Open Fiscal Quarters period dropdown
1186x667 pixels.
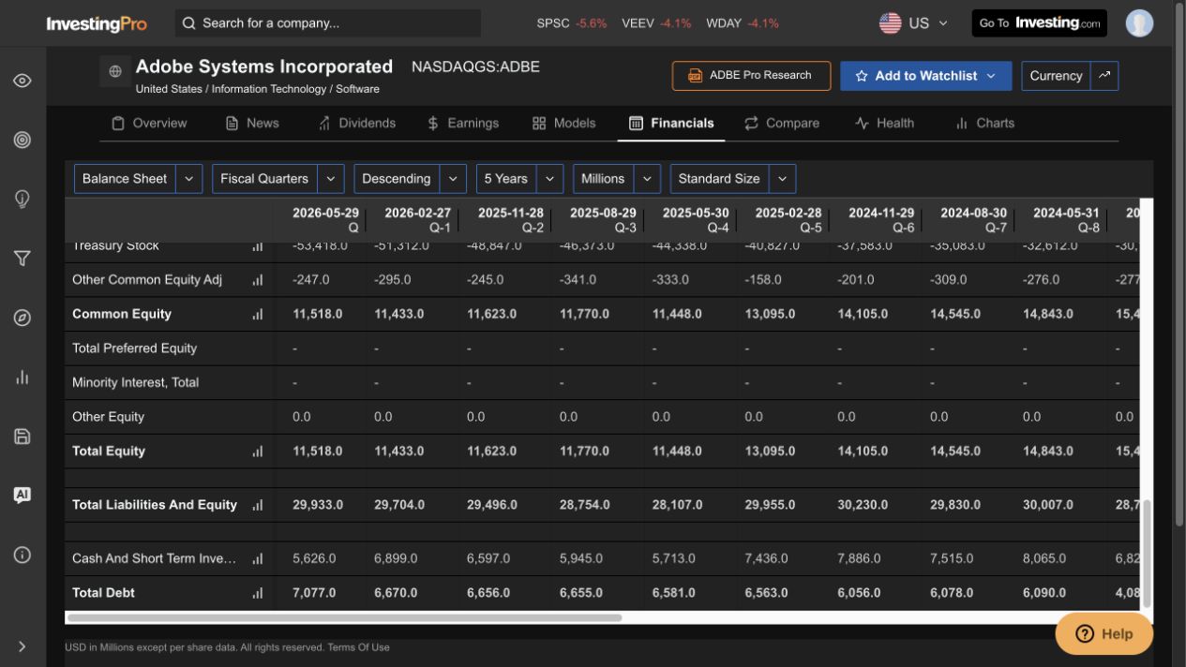(x=278, y=179)
